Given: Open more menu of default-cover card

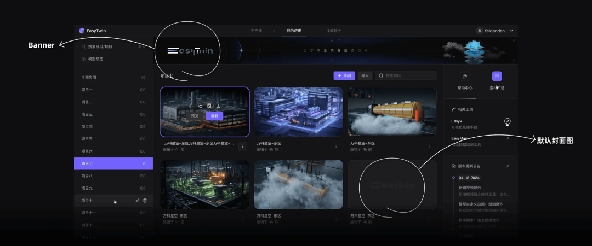Looking at the screenshot, I should point(430,219).
